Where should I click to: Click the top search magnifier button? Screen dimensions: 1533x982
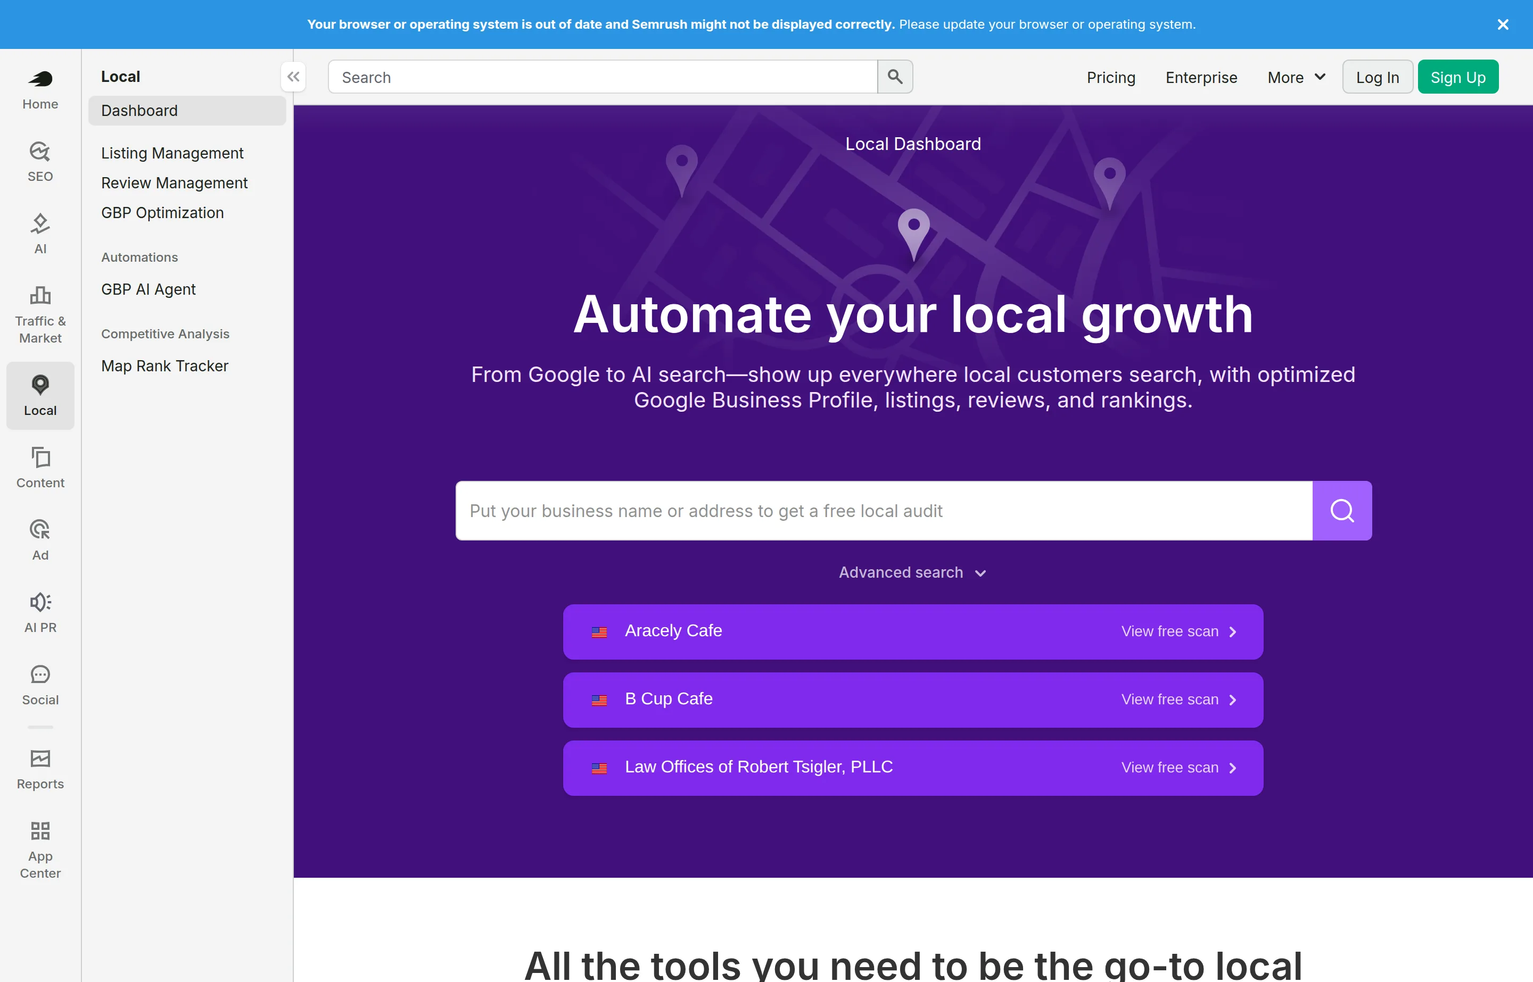coord(895,77)
